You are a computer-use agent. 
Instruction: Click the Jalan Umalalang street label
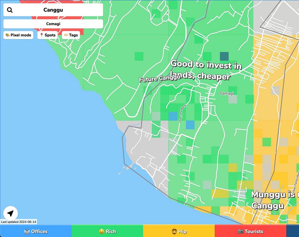coord(182,114)
